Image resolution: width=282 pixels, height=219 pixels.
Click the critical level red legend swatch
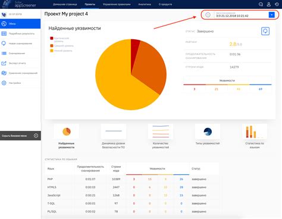(x=52, y=38)
